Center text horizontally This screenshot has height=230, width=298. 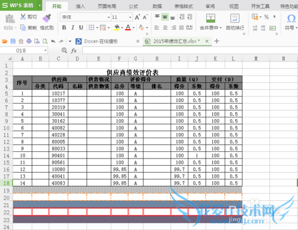click(x=165, y=27)
